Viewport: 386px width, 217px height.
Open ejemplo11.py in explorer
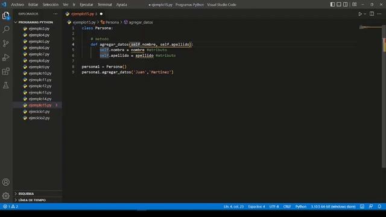(x=40, y=80)
